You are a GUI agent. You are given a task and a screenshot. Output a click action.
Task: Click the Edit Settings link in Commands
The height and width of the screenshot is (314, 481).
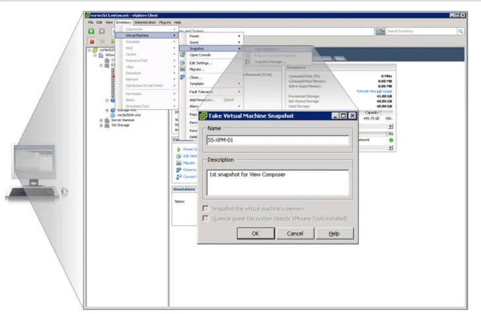[190, 156]
